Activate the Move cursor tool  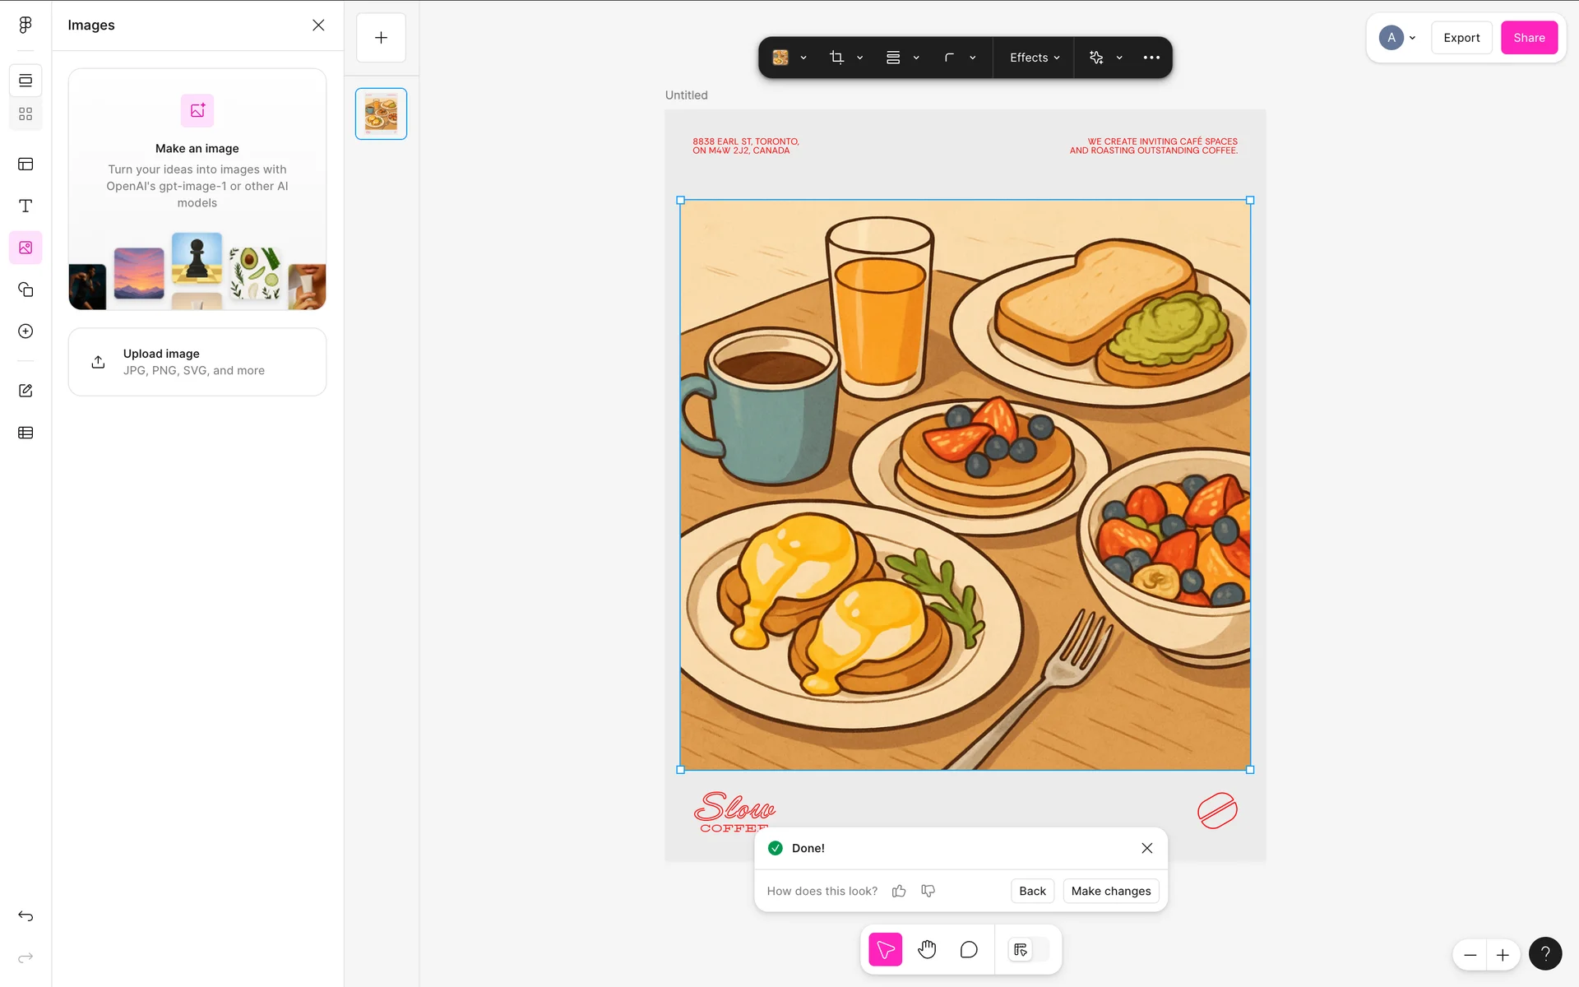click(x=885, y=950)
